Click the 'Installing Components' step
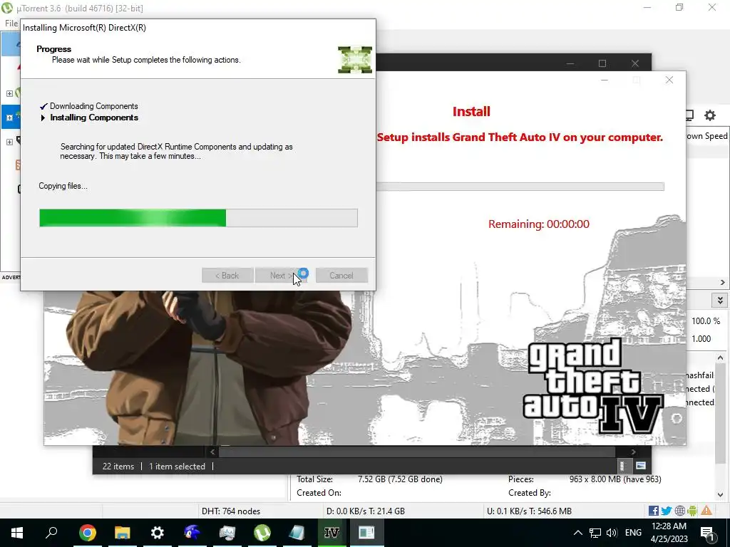This screenshot has width=730, height=547. pos(94,118)
